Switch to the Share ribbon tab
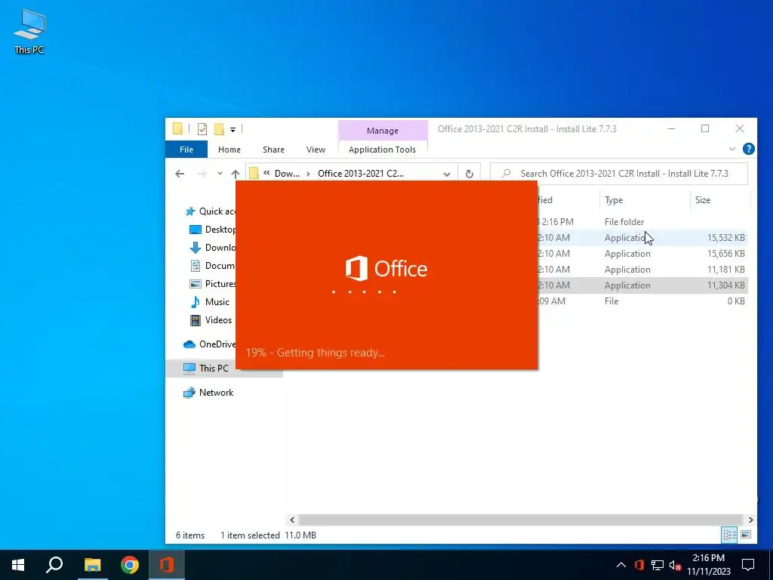This screenshot has height=580, width=773. click(273, 150)
